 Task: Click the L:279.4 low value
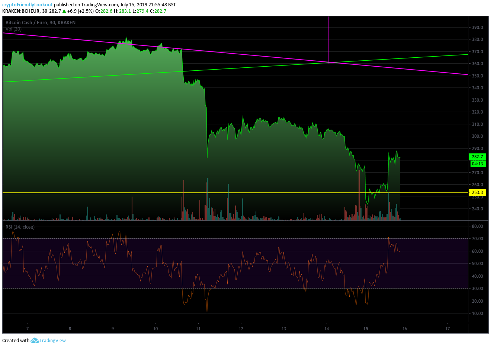(140, 11)
